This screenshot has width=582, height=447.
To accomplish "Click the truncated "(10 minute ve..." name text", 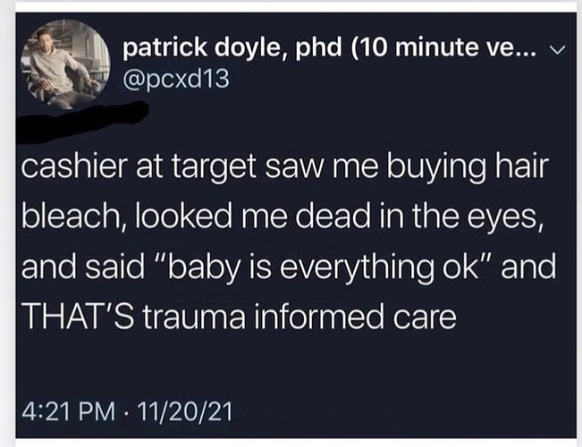I will tap(443, 48).
